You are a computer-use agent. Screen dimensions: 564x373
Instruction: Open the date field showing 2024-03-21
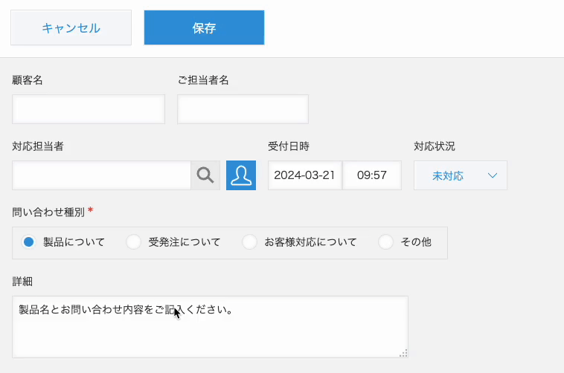(x=304, y=175)
